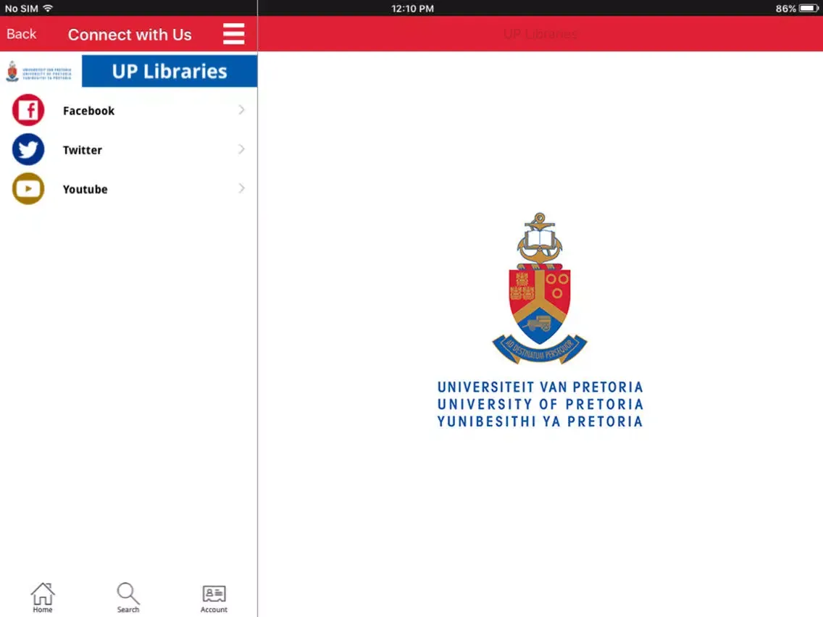This screenshot has width=823, height=617.
Task: Expand Facebook row chevron
Action: (241, 109)
